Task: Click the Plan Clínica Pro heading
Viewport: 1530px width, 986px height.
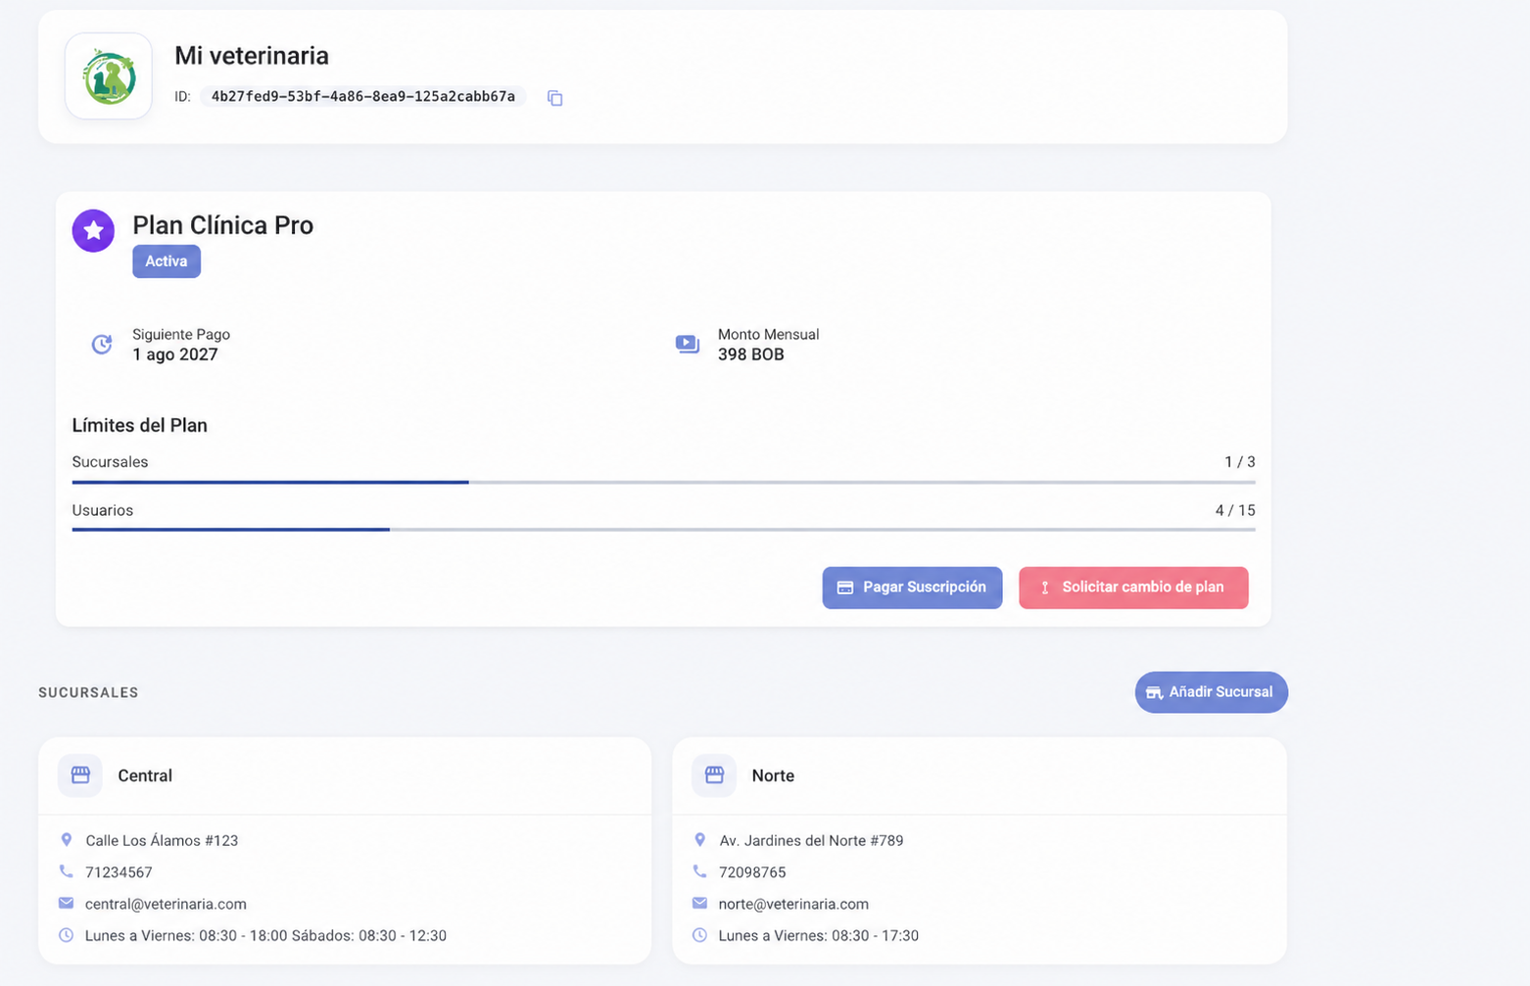Action: click(x=223, y=225)
